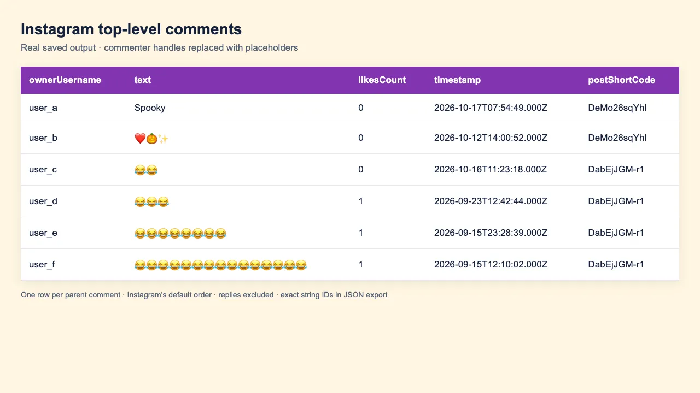Click DabEjJGM-r1 in user_d's row
Viewport: 700px width, 393px height.
point(616,201)
